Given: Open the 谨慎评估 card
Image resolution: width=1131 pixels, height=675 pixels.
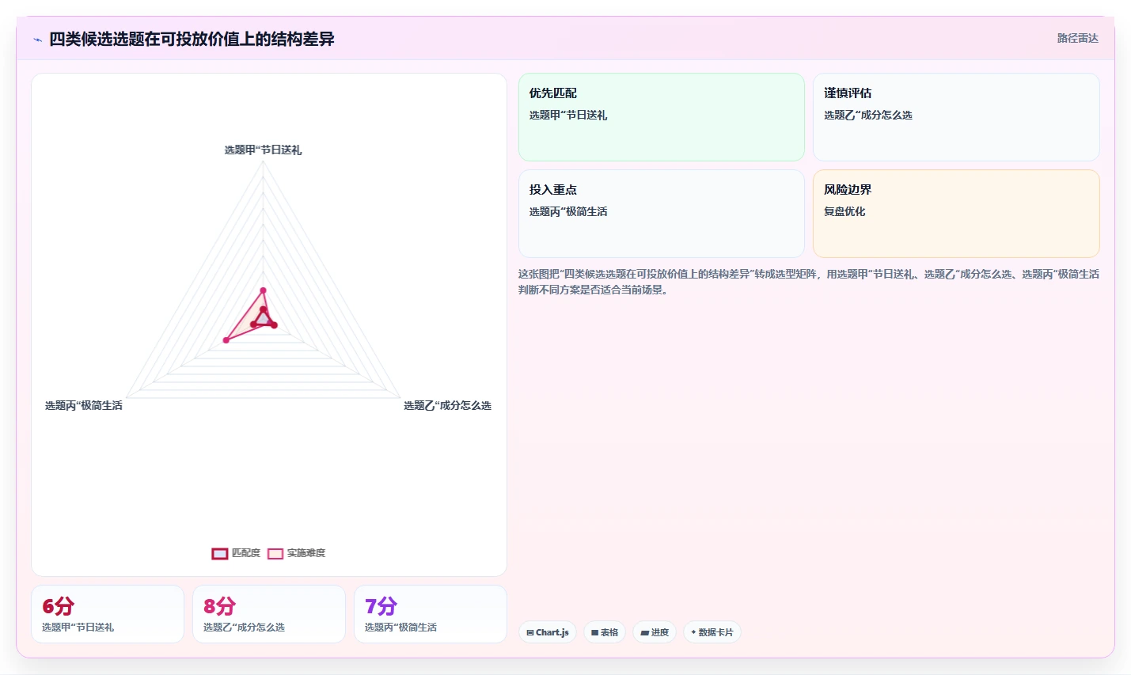Looking at the screenshot, I should pyautogui.click(x=956, y=117).
